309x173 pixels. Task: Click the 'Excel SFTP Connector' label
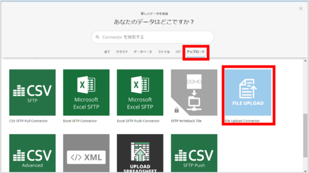click(x=80, y=121)
